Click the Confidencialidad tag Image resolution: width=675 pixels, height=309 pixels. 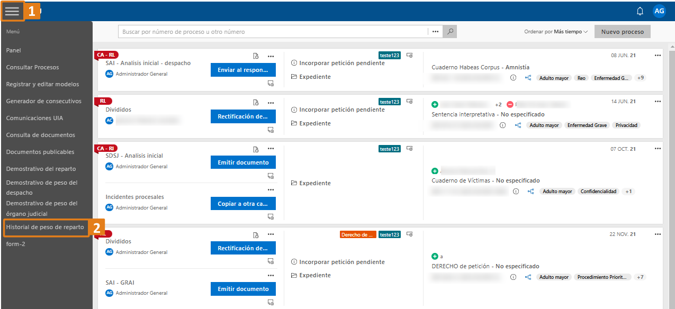[x=599, y=192]
